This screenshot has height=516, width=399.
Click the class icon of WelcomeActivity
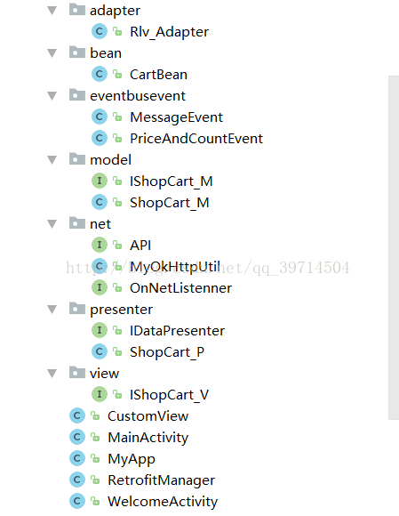coord(77,501)
